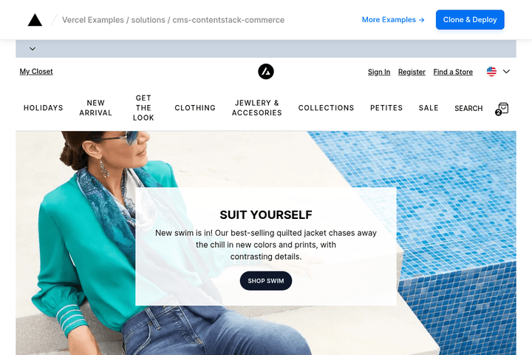Select the HOLIDAYS menu item
Viewport: 532px width, 355px height.
44,108
